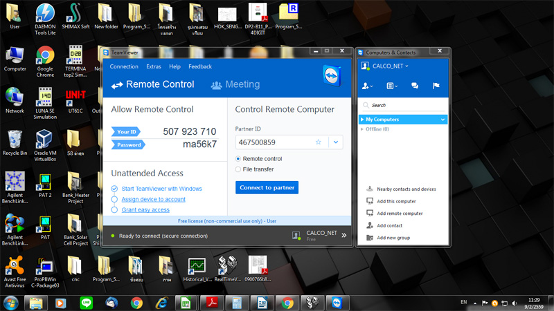Click the add contact icon in toolbar
Image resolution: width=554 pixels, height=311 pixels.
(x=368, y=86)
